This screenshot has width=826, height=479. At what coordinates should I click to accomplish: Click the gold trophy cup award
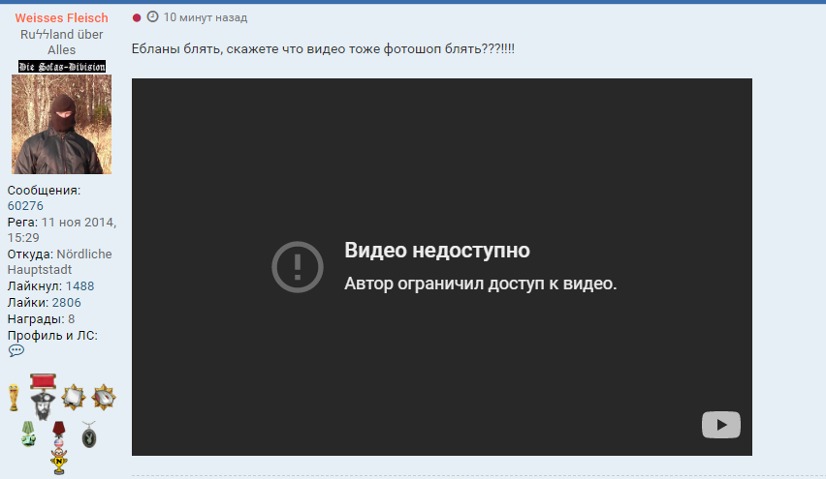[14, 398]
